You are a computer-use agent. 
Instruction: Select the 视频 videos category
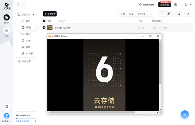26,27
